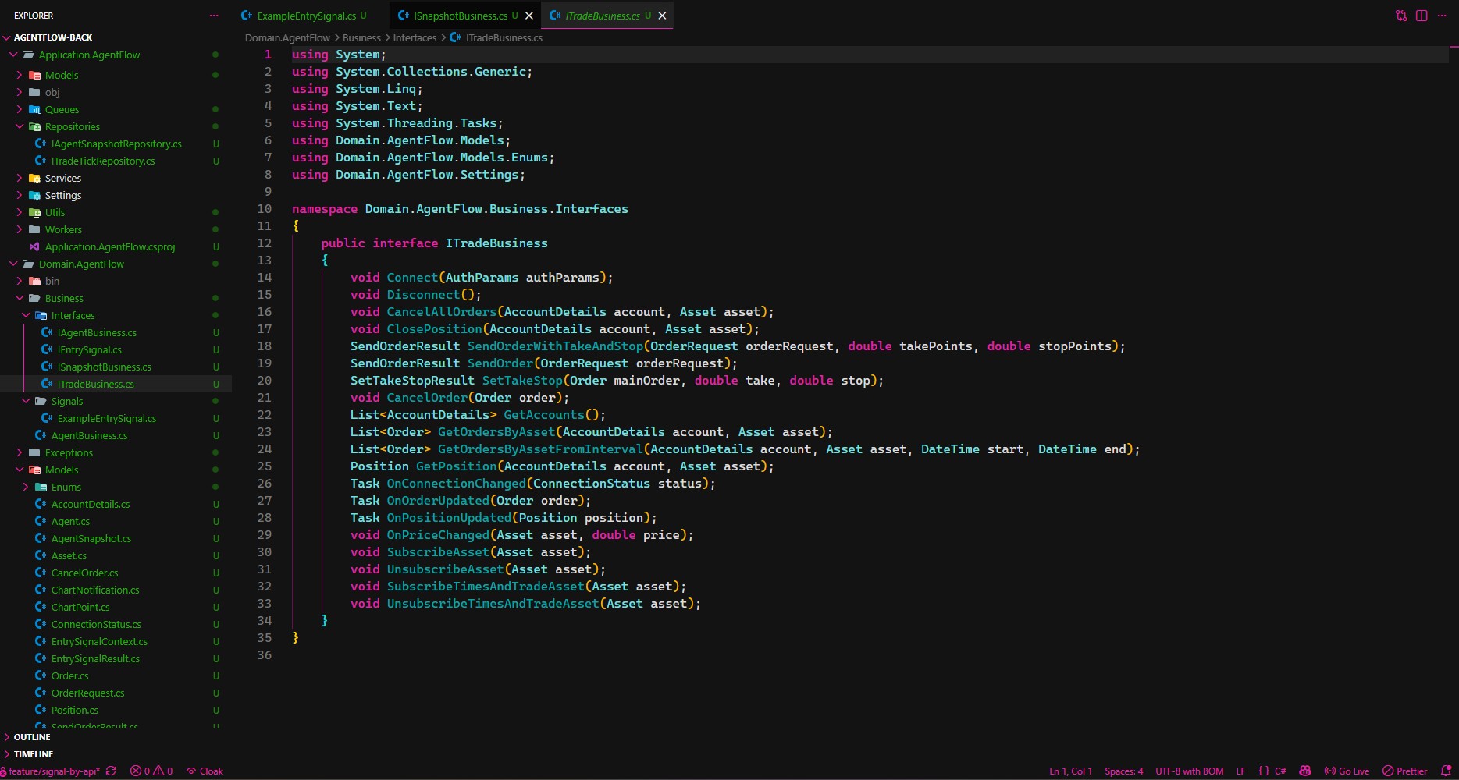Open ISnapshotBusiness.cs in explorer tree
This screenshot has width=1459, height=780.
coord(116,367)
